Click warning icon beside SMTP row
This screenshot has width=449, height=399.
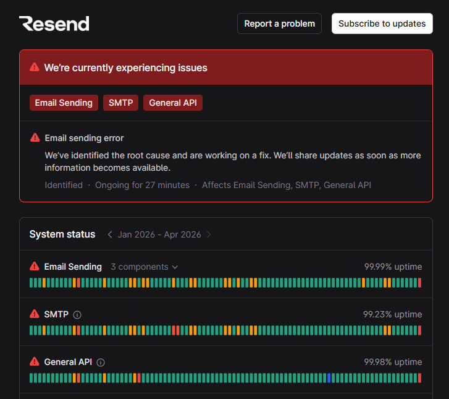point(35,314)
